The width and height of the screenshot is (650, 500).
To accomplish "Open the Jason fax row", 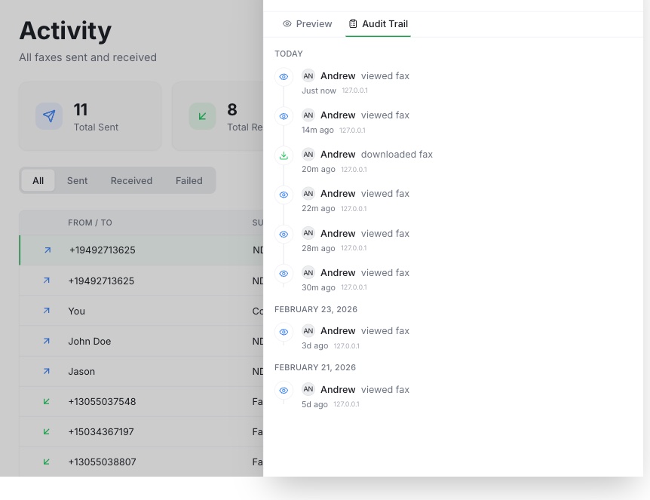I will pos(141,372).
